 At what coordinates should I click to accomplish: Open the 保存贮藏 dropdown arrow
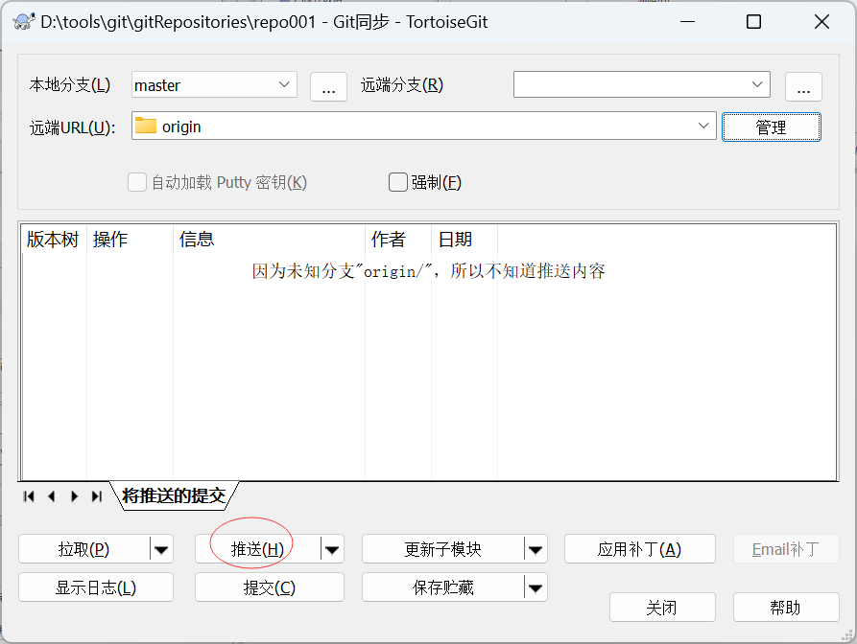(x=536, y=587)
